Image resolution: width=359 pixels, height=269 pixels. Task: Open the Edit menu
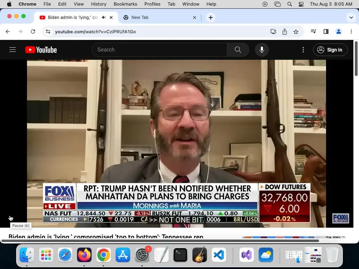[62, 4]
